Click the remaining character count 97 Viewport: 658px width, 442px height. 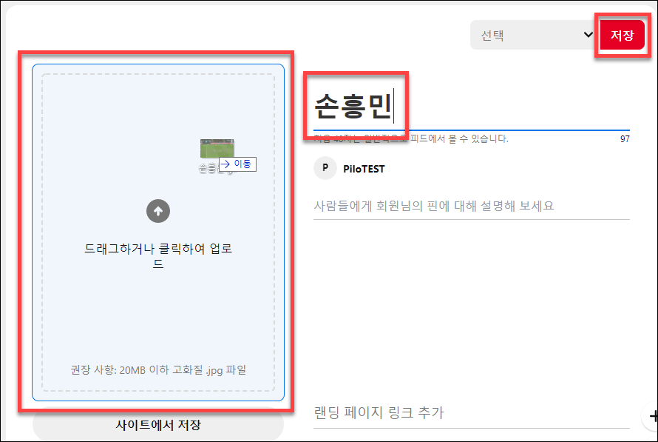(625, 138)
